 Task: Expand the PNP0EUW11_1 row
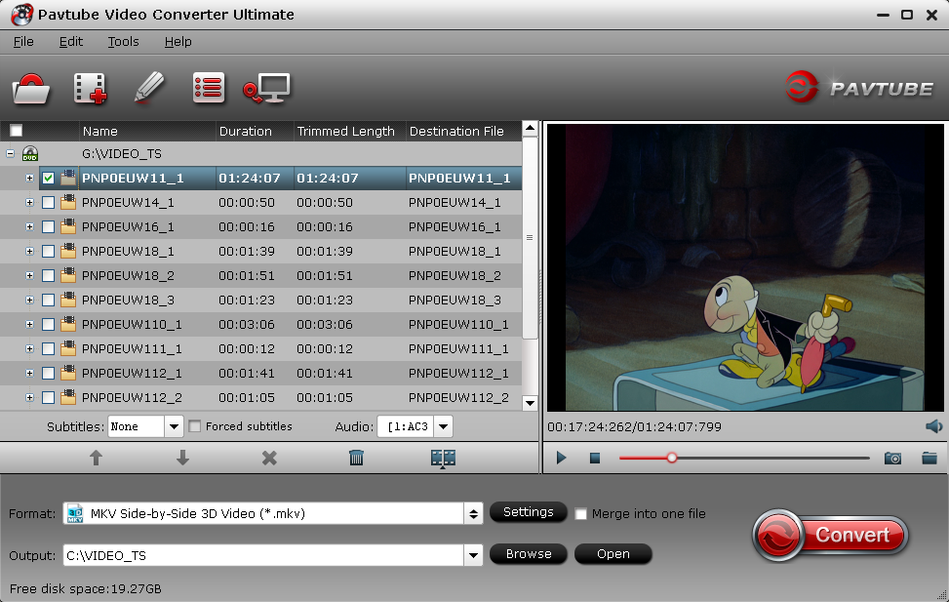click(29, 178)
